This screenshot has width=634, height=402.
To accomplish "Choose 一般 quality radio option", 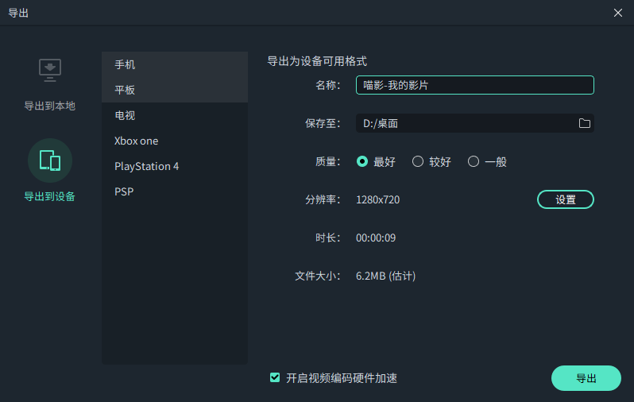I will point(474,161).
